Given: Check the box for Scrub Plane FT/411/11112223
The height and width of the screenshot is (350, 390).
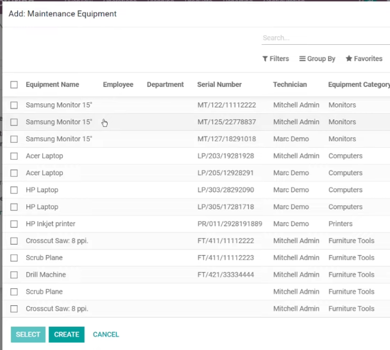Looking at the screenshot, I should coord(14,258).
